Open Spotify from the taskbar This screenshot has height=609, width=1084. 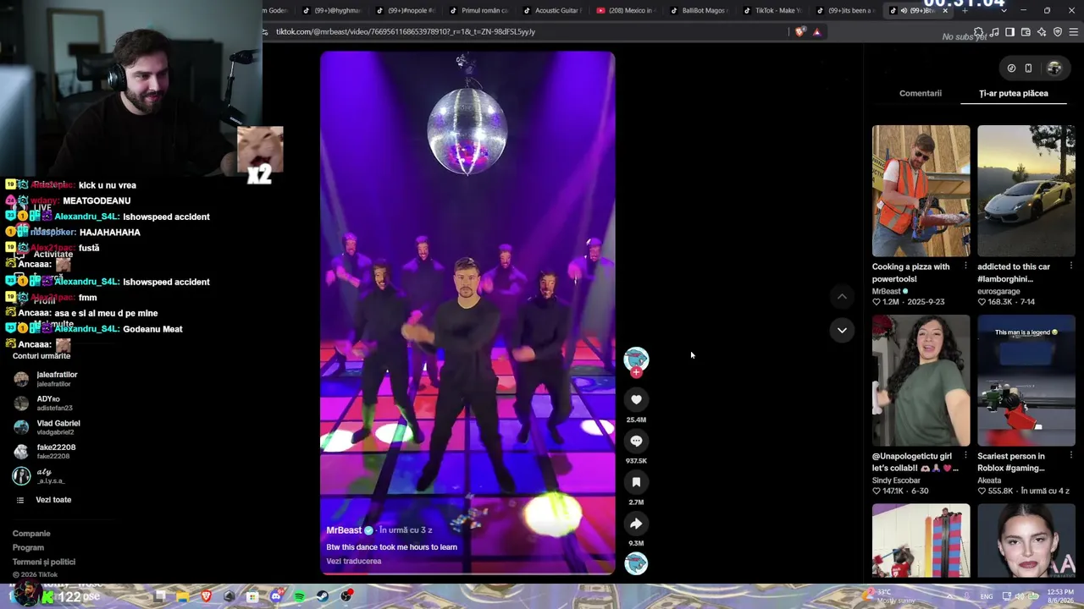tap(300, 596)
